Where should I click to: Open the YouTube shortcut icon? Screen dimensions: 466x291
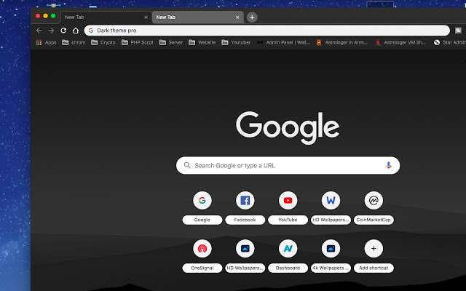pyautogui.click(x=288, y=200)
